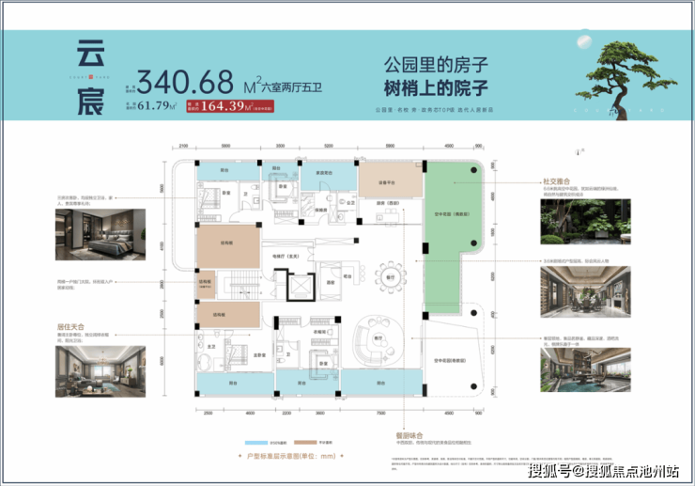Click the north compass marker above the plan
The image size is (695, 486).
pyautogui.click(x=578, y=152)
